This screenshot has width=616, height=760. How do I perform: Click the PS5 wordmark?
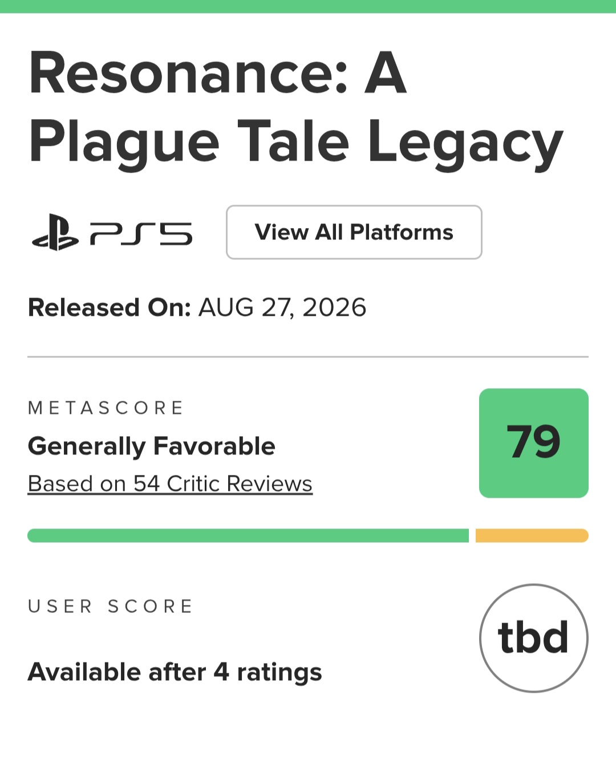141,234
